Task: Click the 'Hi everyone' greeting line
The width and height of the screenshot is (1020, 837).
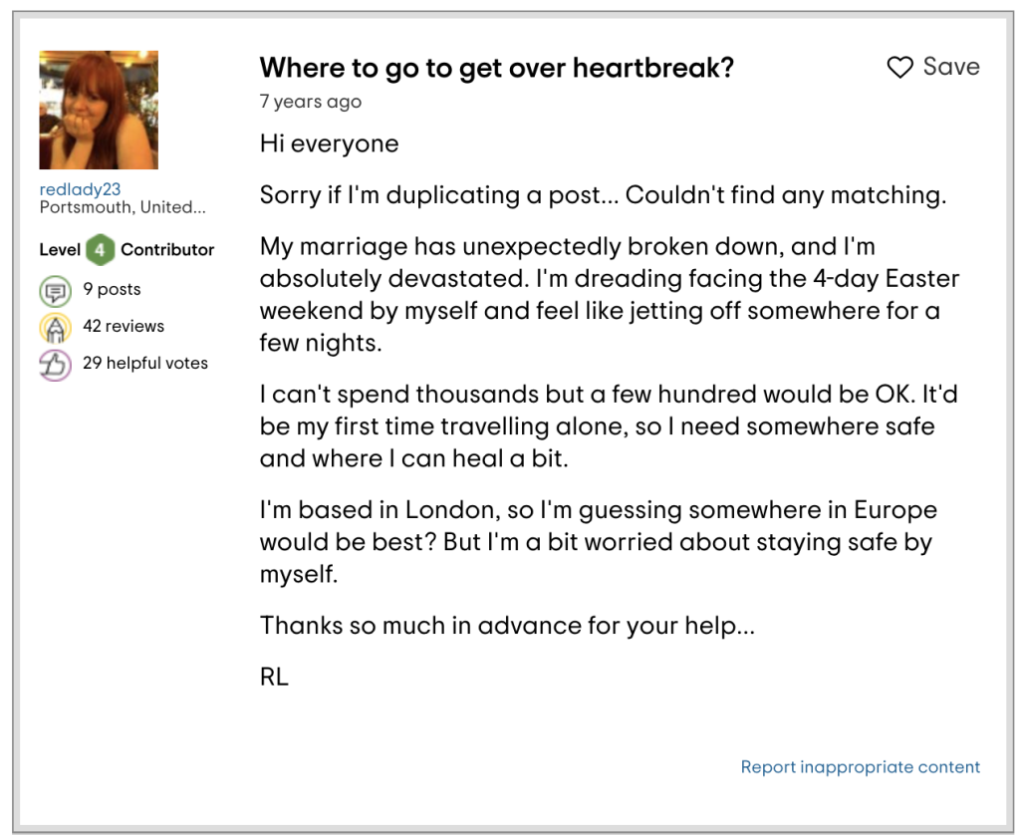Action: click(x=329, y=143)
